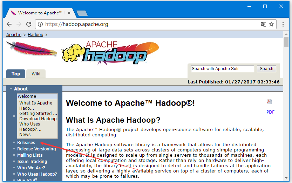
Task: Open the Releases menu item
Action: pos(26,143)
